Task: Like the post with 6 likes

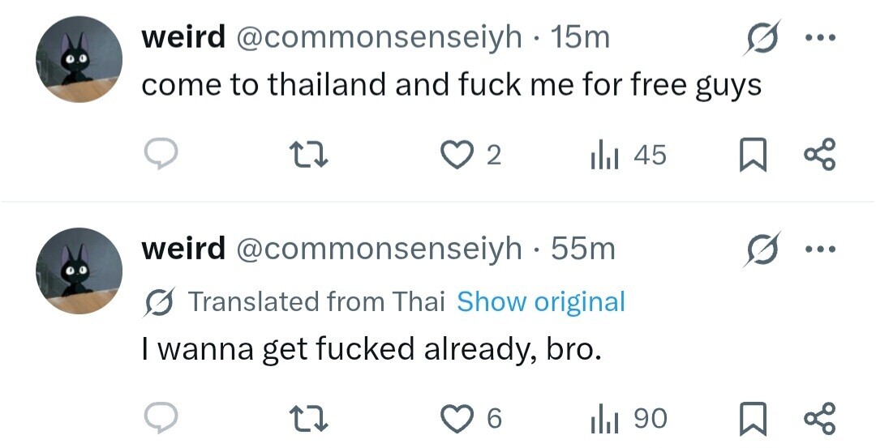Action: (x=457, y=418)
